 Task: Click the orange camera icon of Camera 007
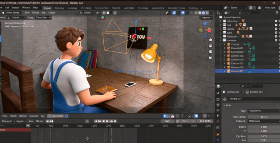pos(228,71)
